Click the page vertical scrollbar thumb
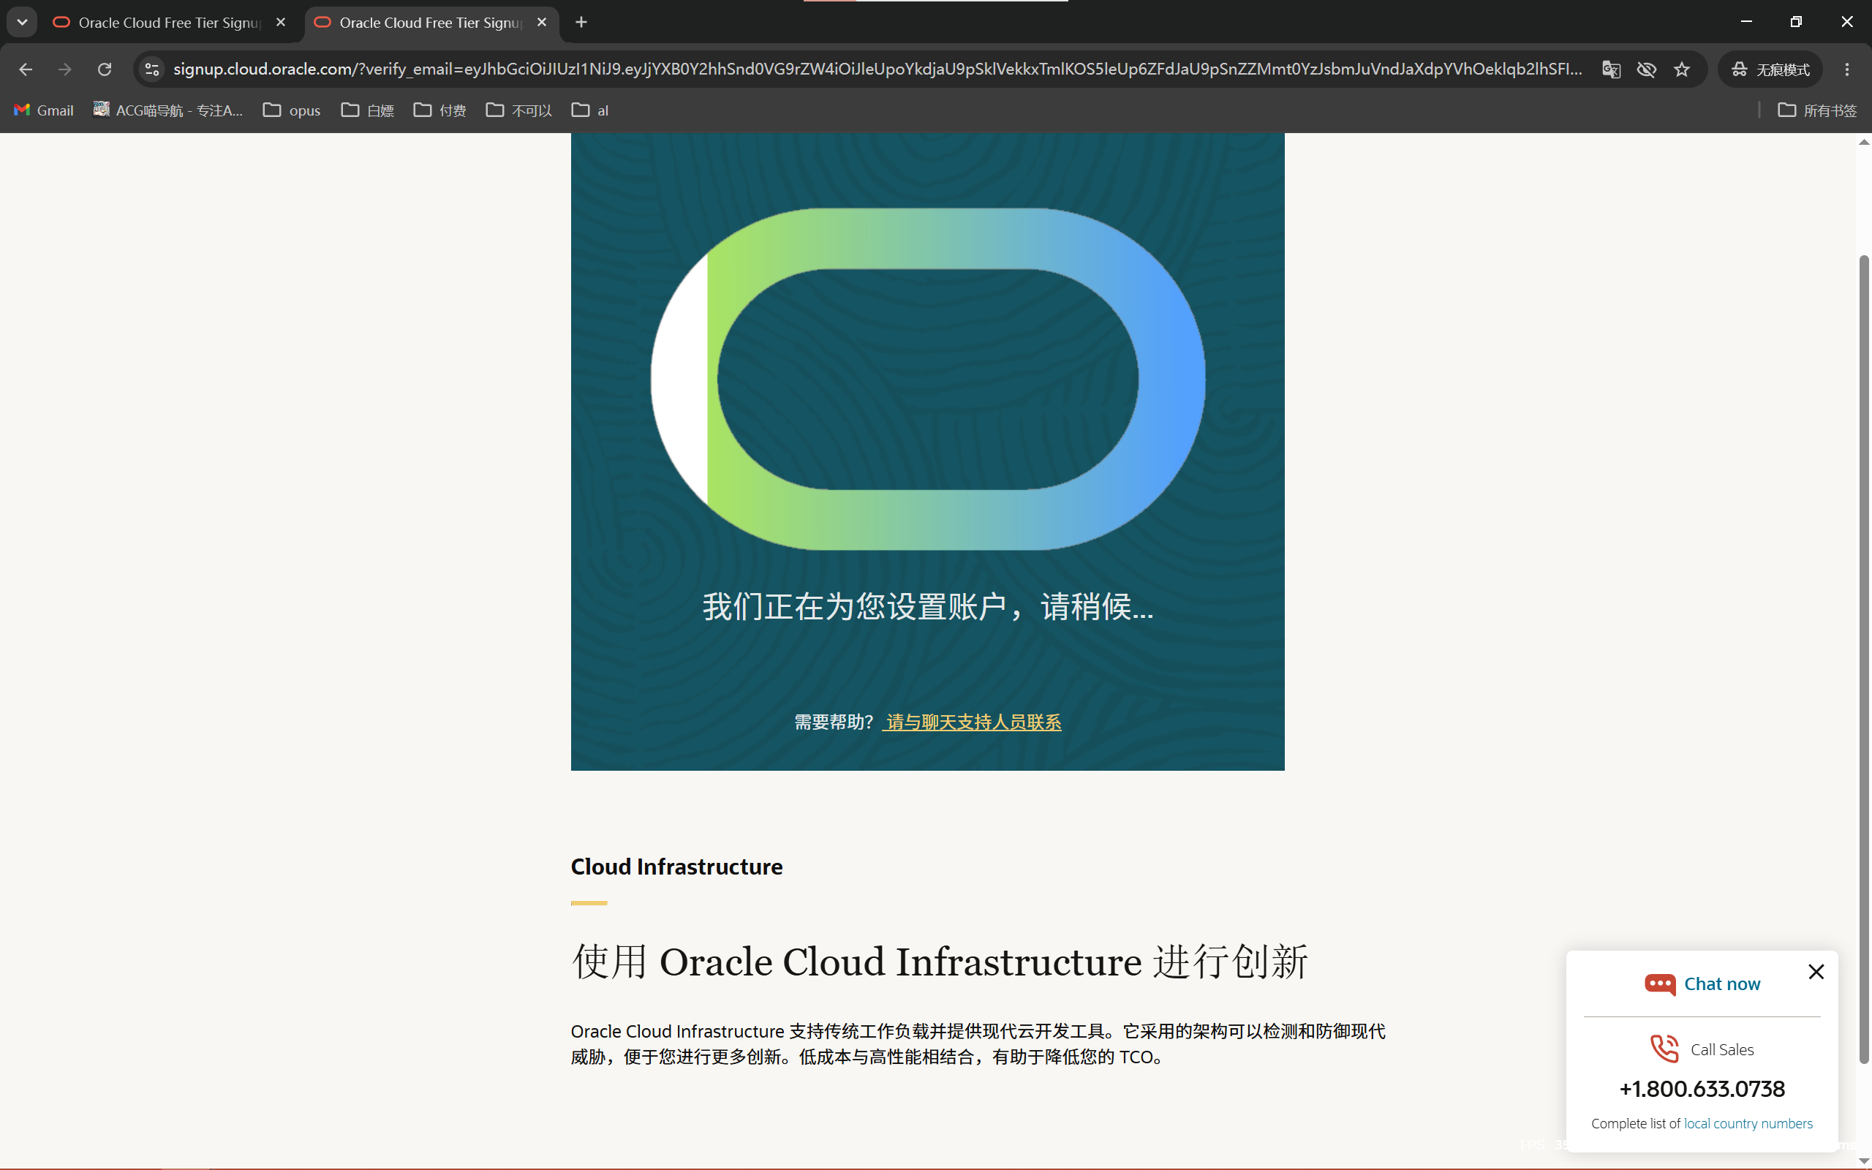1872x1170 pixels. tap(1863, 660)
